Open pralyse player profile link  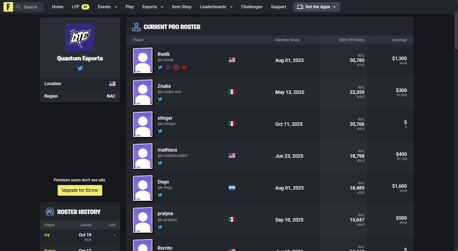click(165, 214)
